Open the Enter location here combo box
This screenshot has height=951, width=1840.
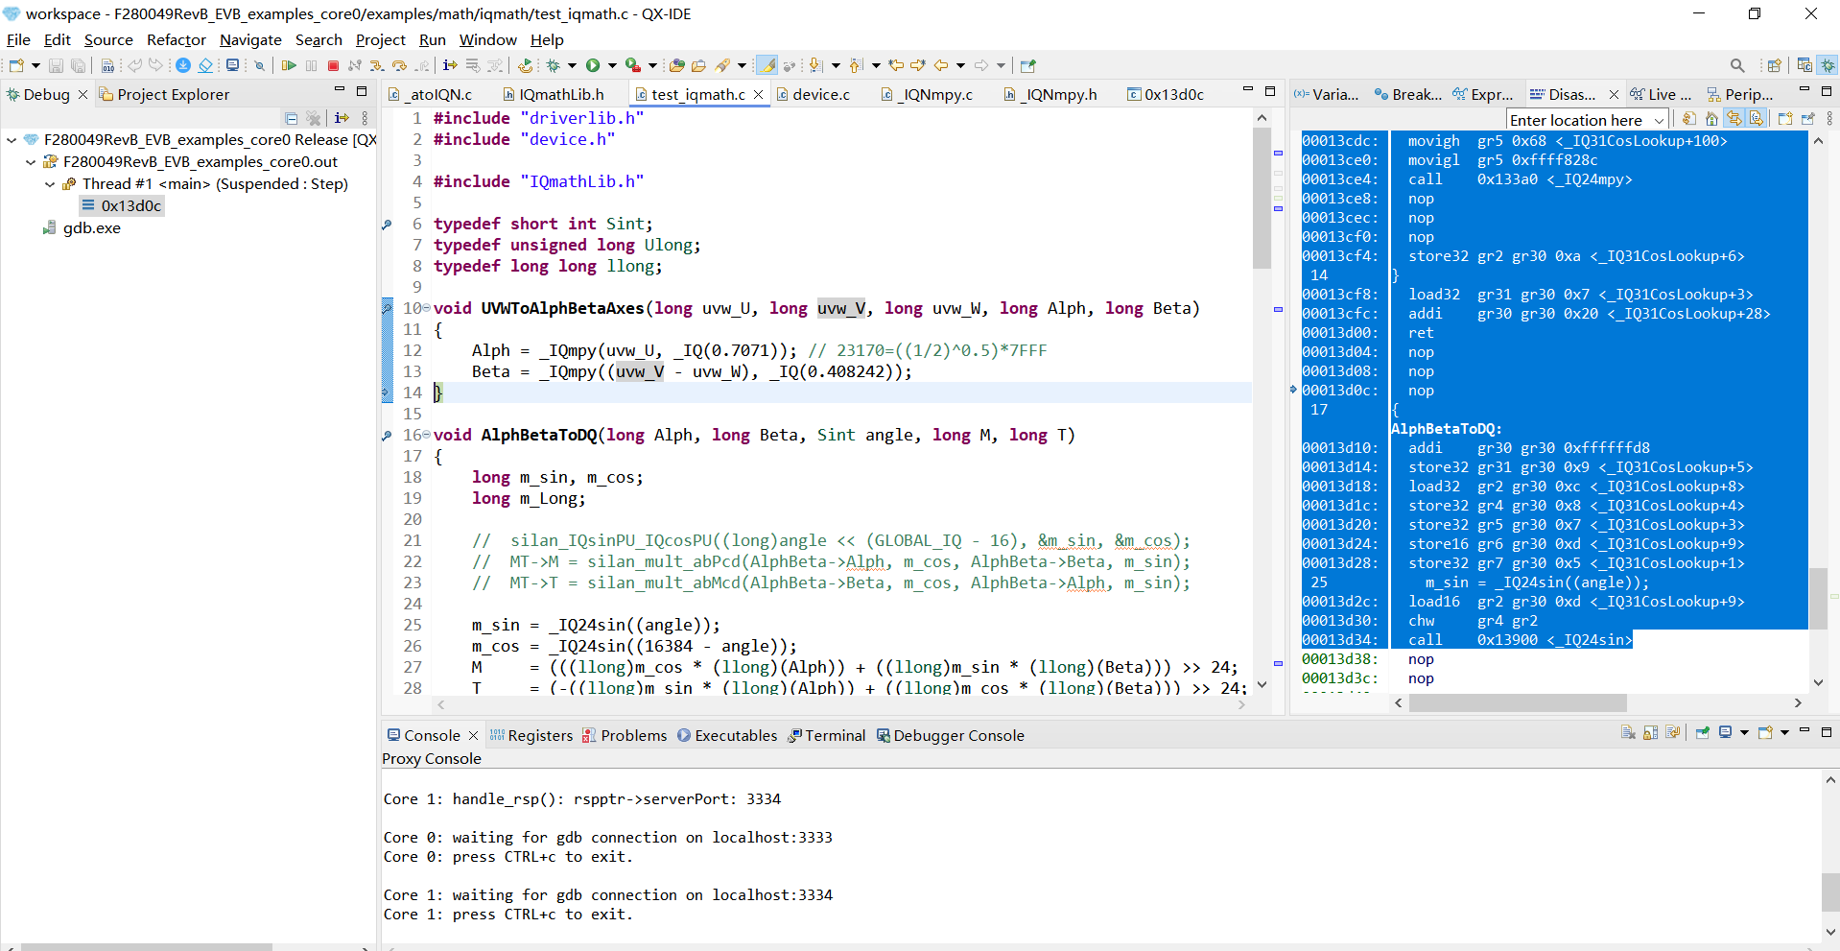pyautogui.click(x=1588, y=120)
